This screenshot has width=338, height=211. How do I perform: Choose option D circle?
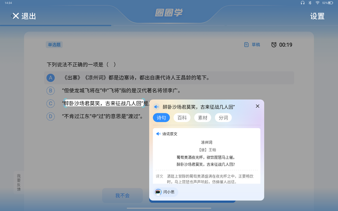coord(50,117)
